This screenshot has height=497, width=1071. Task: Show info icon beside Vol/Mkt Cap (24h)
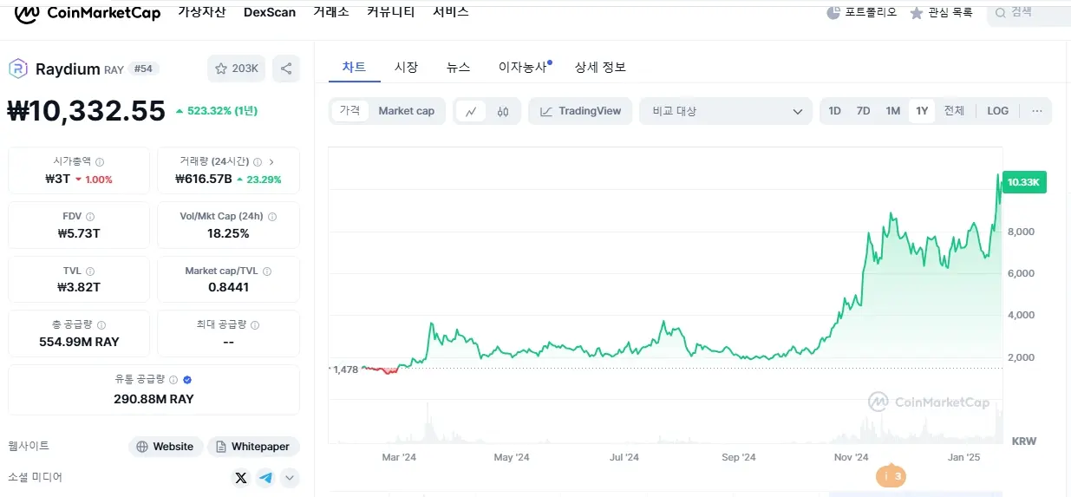[272, 217]
